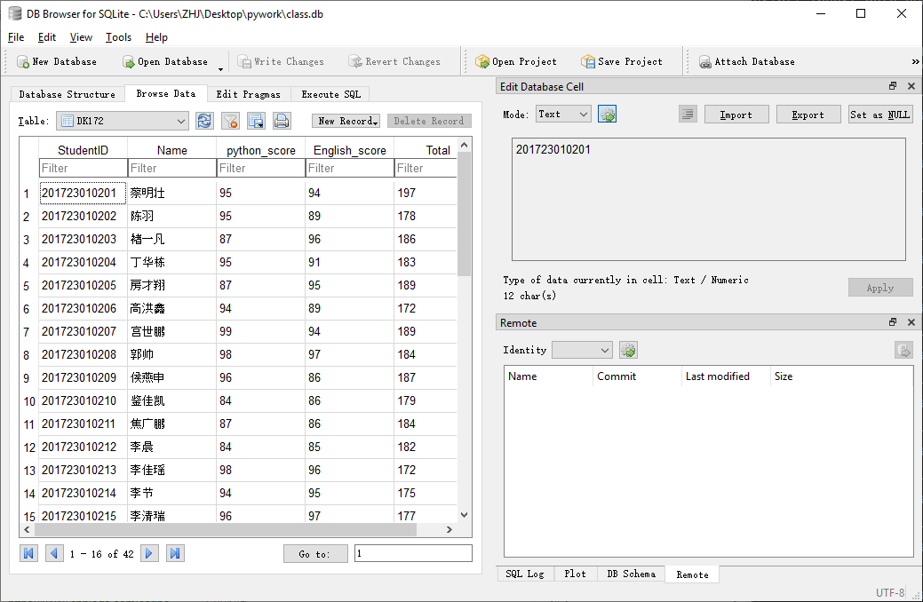Click the Export button
Screen dimensions: 923x602
(x=808, y=115)
